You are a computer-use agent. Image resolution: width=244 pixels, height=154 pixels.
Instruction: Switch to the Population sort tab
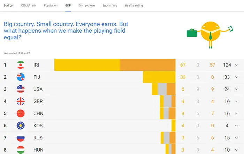coord(51,6)
